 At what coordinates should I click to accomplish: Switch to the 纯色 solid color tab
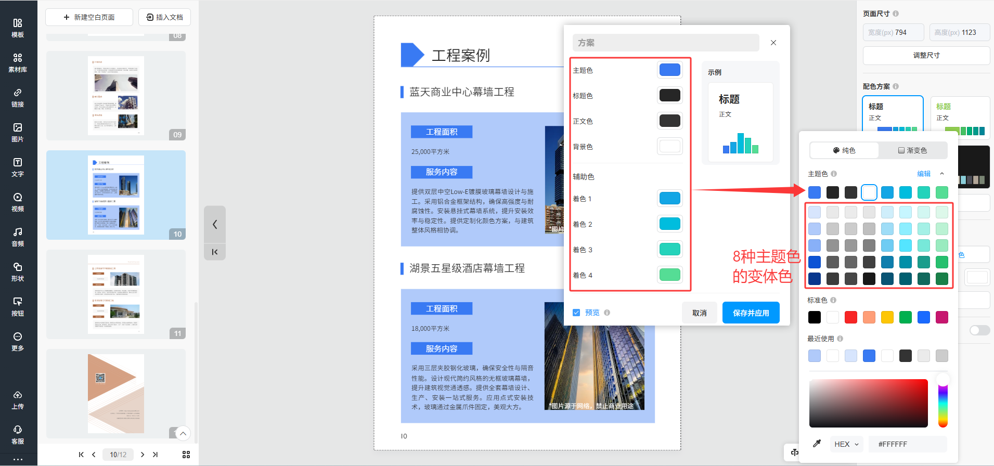tap(844, 150)
